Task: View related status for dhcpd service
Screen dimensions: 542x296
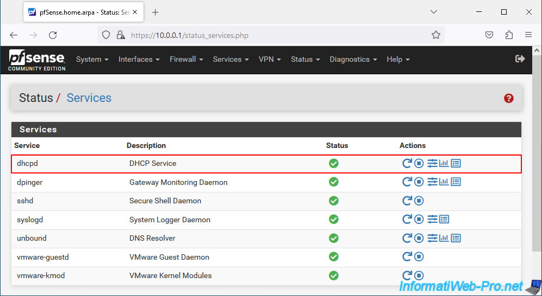Action: coord(444,163)
